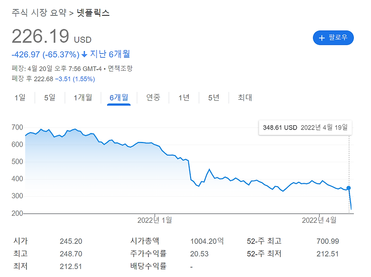Click the 최고 value 248.70
The width and height of the screenshot is (371, 277).
[x=71, y=254]
